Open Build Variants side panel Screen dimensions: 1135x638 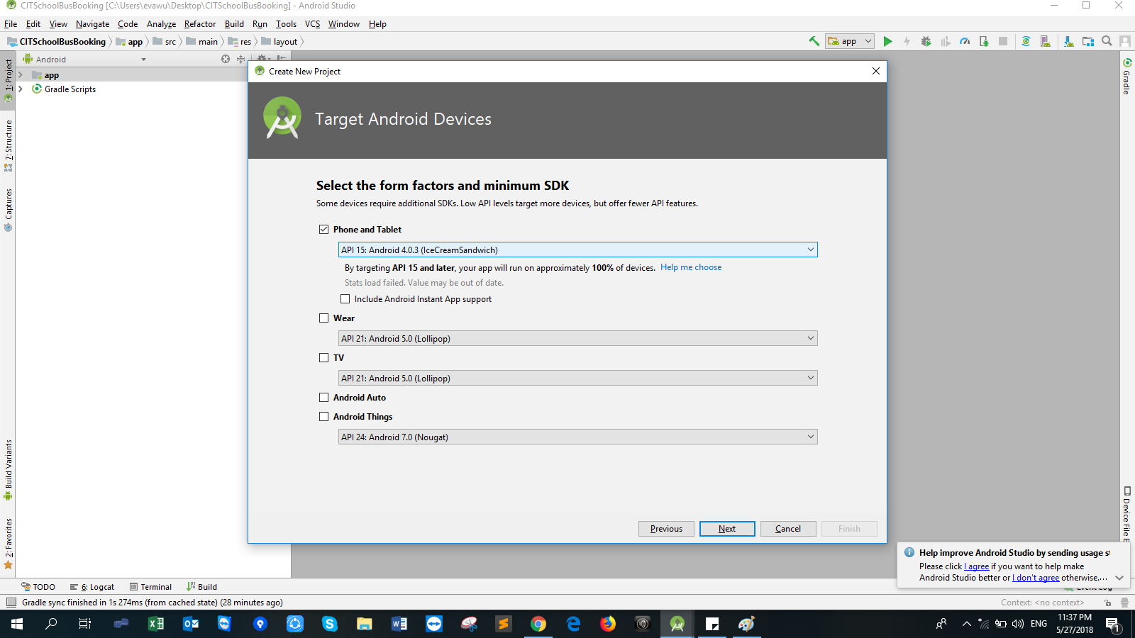[8, 469]
